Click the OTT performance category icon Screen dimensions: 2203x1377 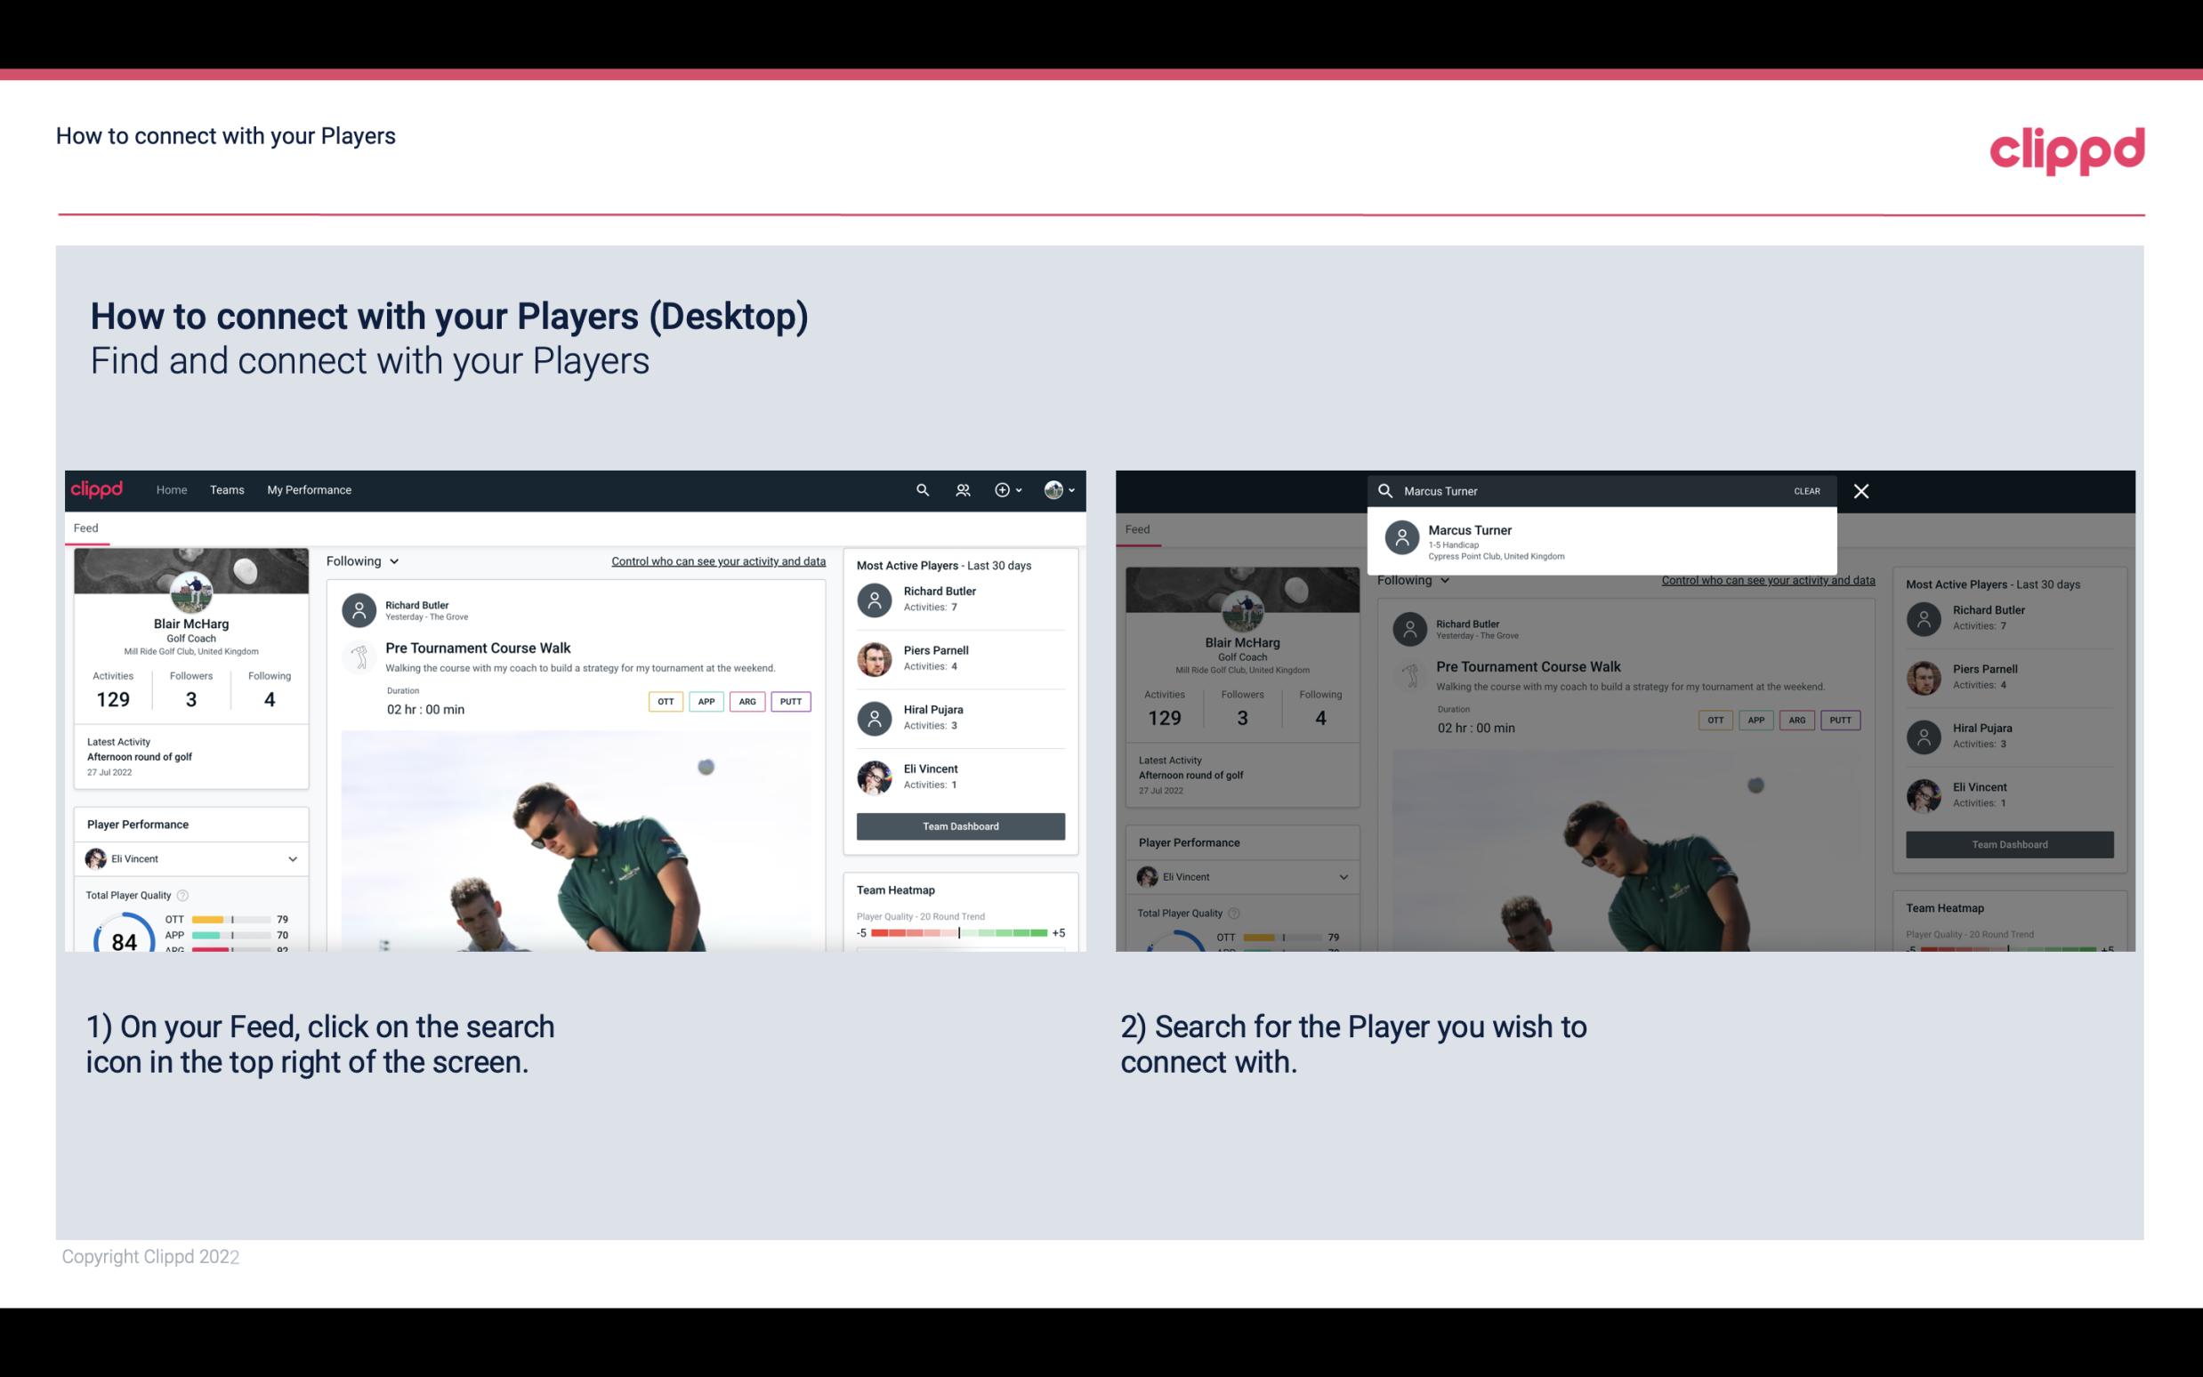click(665, 701)
